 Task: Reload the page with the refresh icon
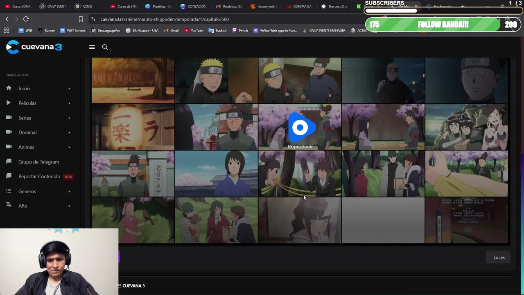26,19
